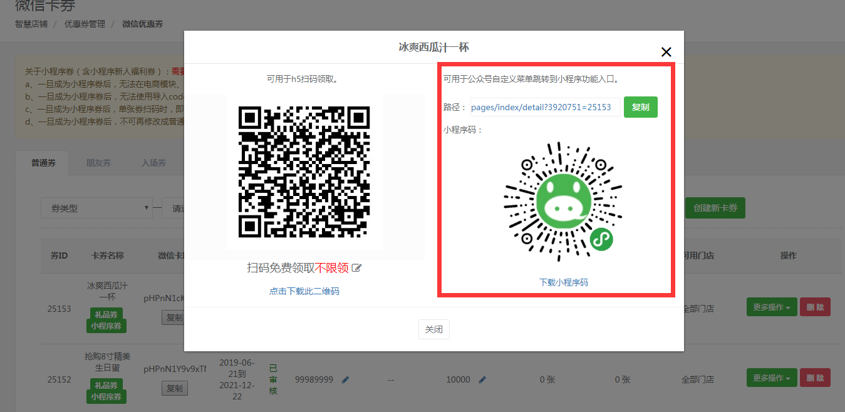Click the 路径 path input field

click(545, 107)
